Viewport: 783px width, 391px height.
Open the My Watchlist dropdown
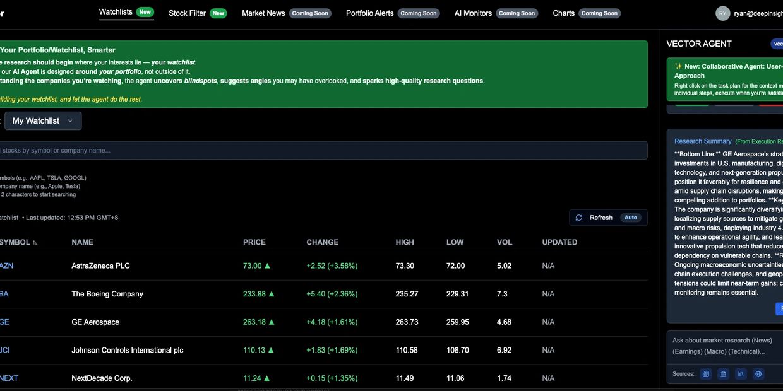pyautogui.click(x=43, y=121)
